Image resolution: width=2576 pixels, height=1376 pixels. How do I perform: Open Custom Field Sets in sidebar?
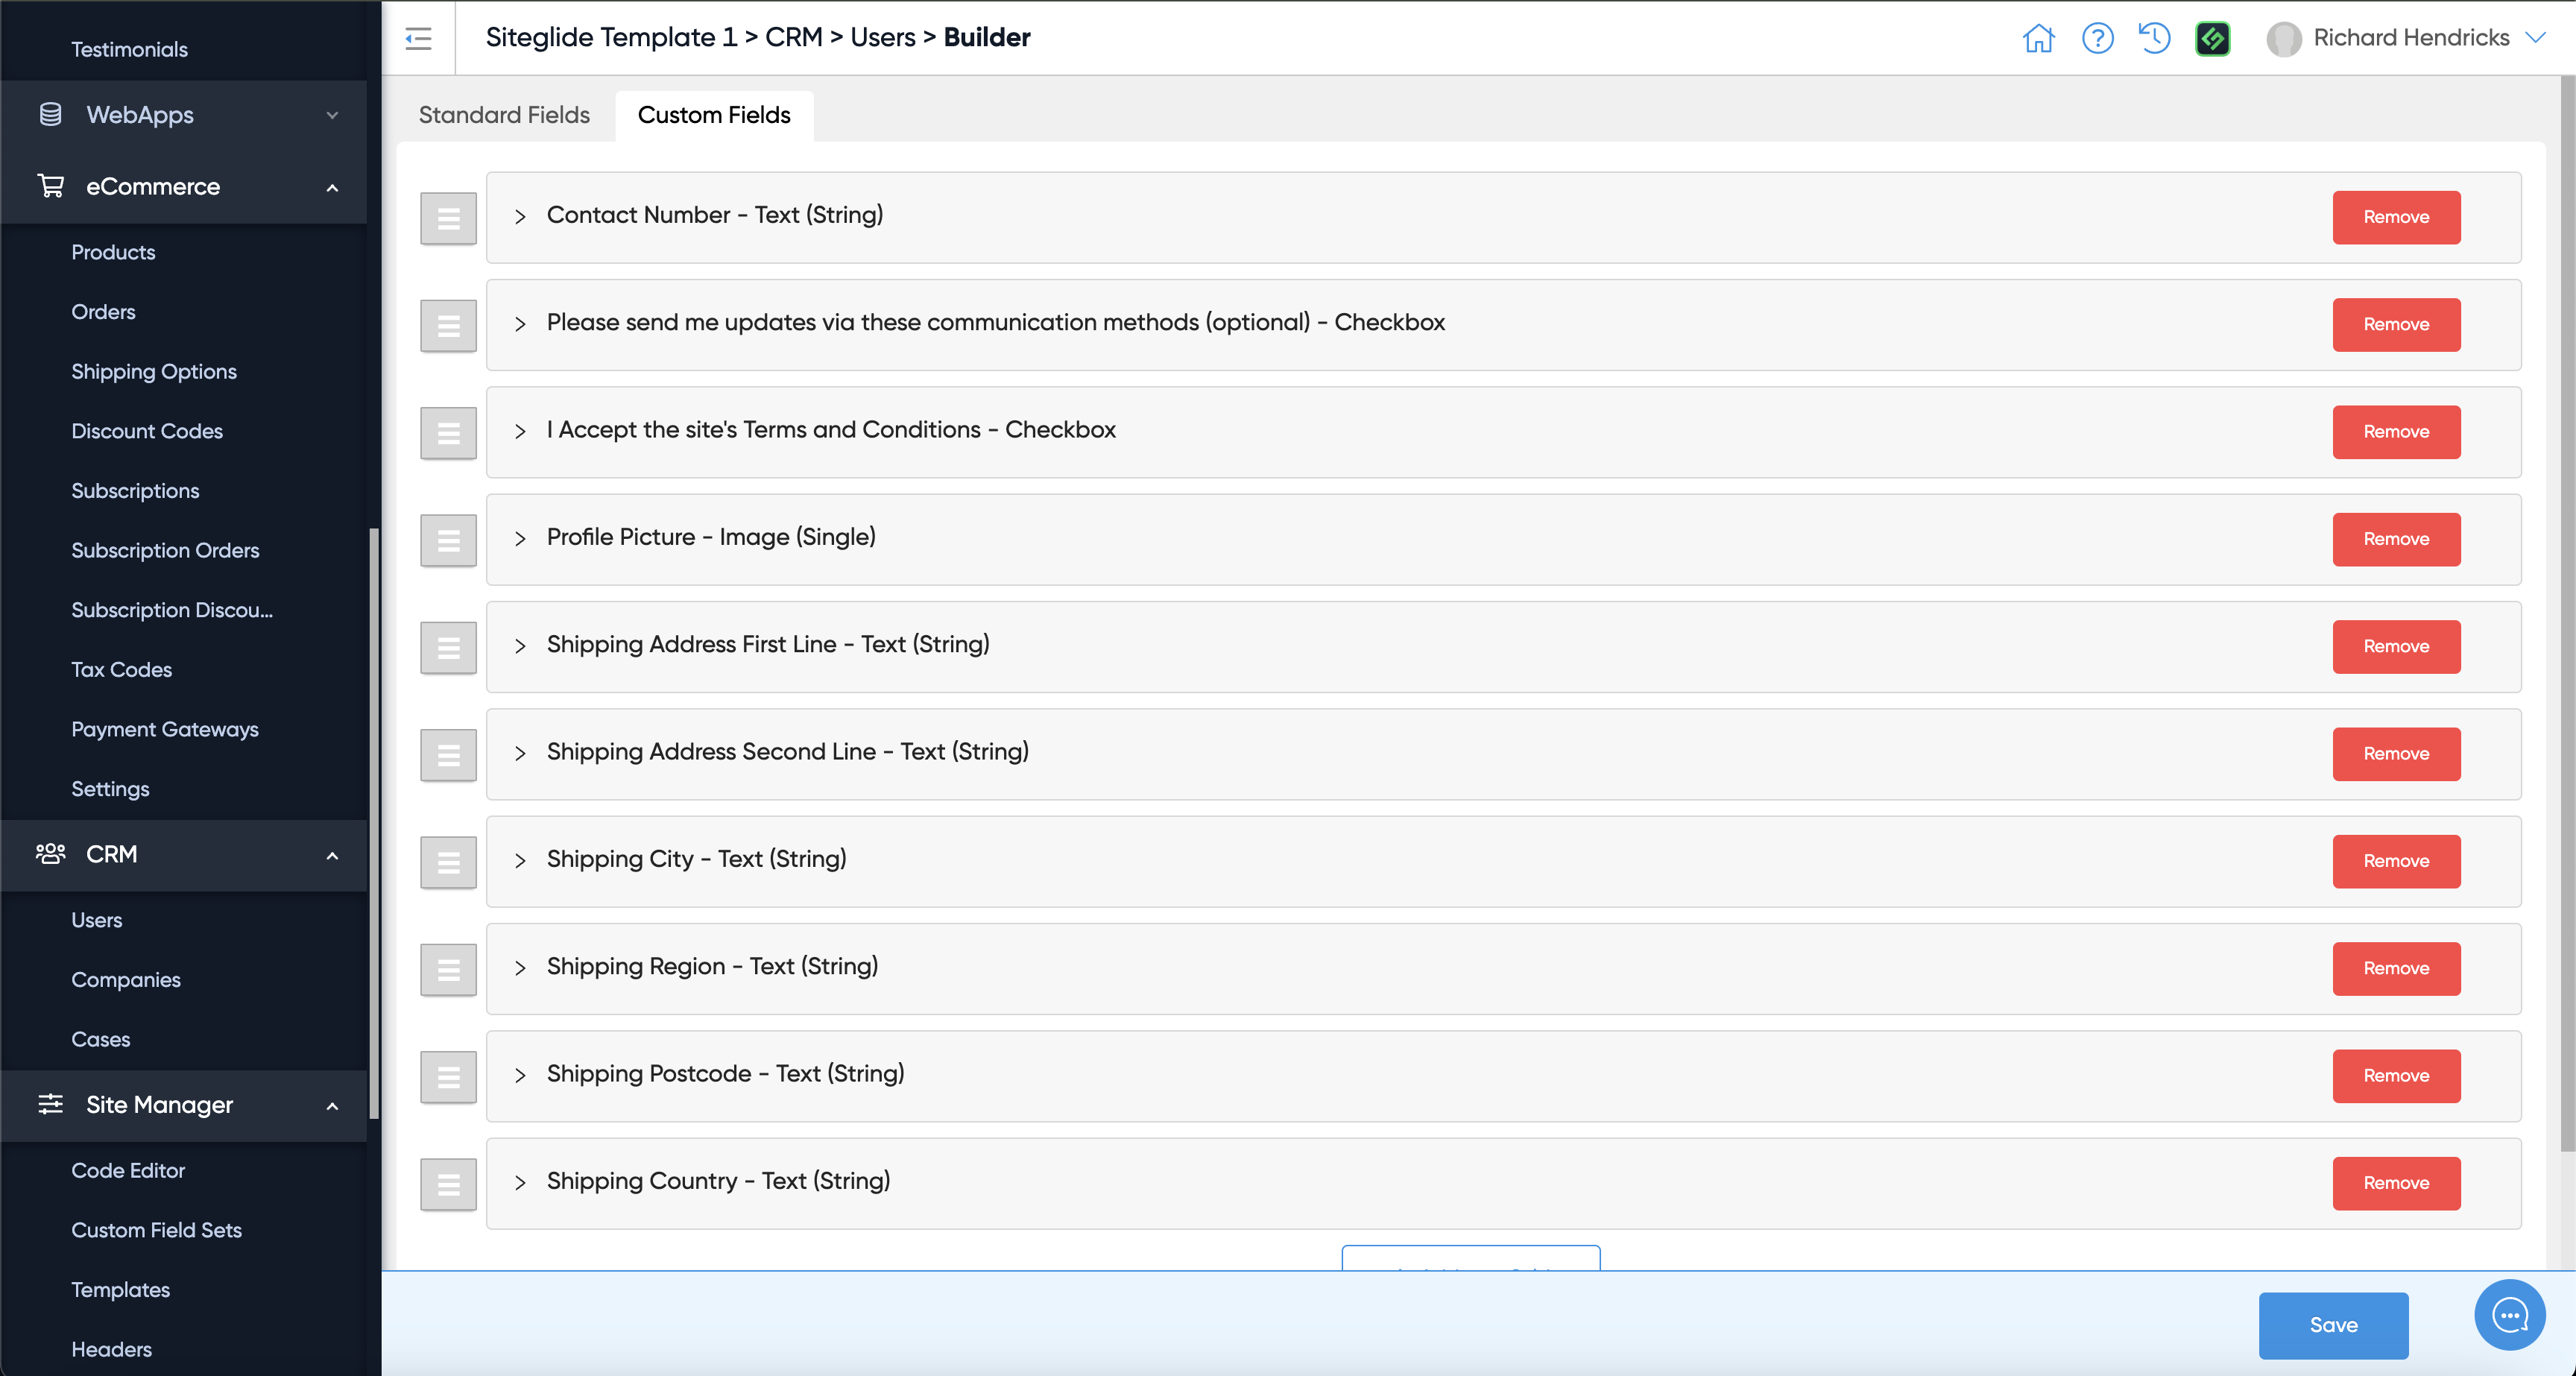point(156,1229)
